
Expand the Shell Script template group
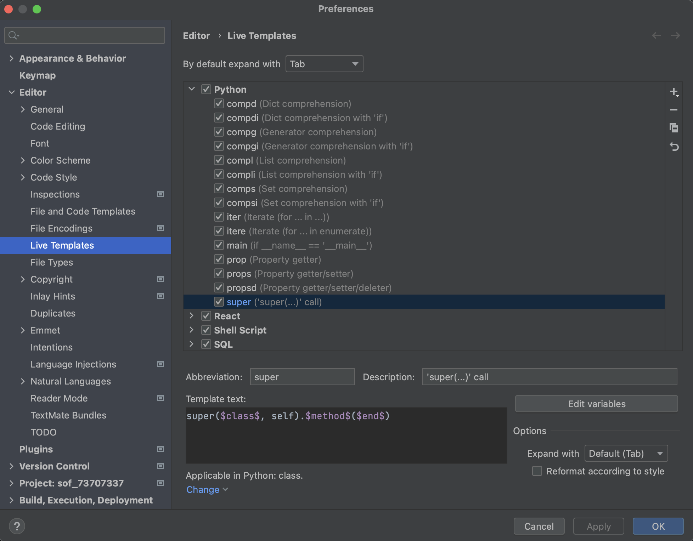click(x=192, y=330)
